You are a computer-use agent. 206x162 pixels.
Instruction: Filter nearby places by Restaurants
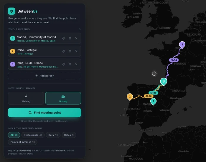[33, 135]
